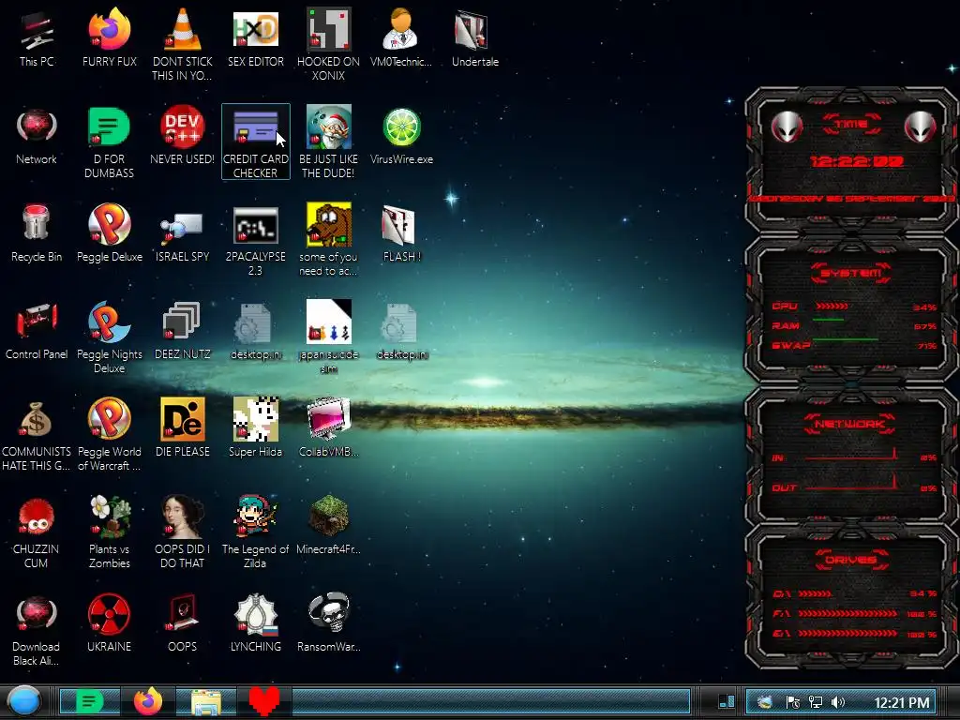Click the Start orb on the taskbar
Image resolution: width=960 pixels, height=720 pixels.
24,701
